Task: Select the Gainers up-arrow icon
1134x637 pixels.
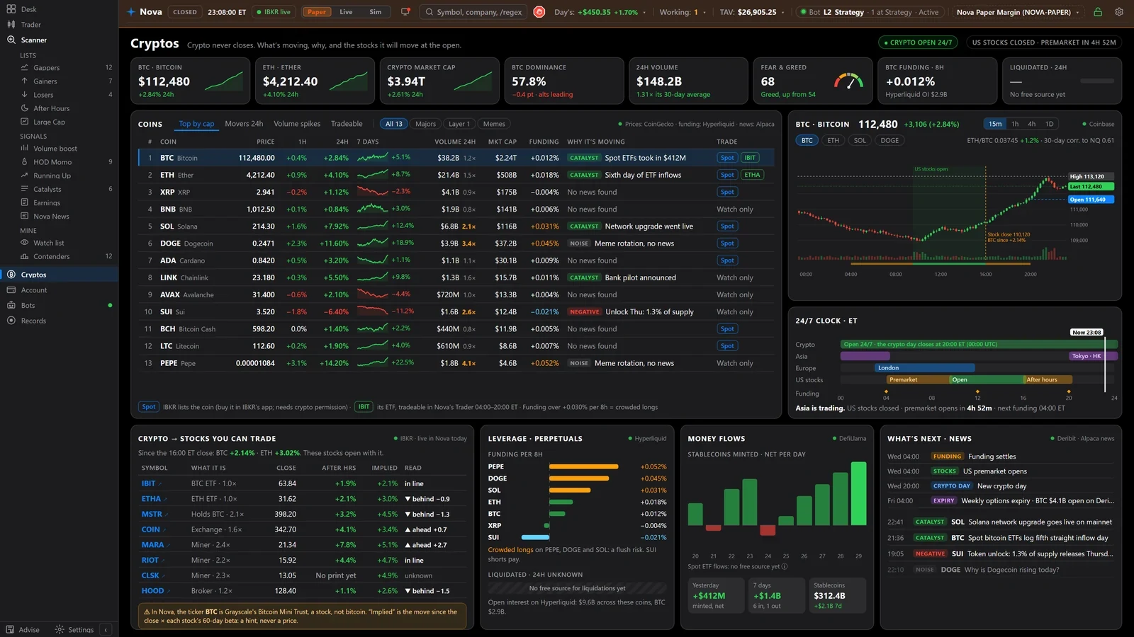Action: click(25, 81)
